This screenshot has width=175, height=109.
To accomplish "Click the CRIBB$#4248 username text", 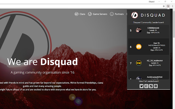I will coord(153,28).
